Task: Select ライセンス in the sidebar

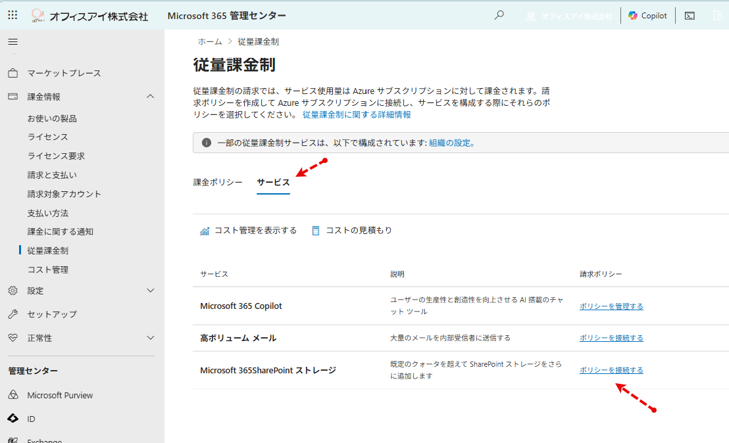Action: click(48, 137)
